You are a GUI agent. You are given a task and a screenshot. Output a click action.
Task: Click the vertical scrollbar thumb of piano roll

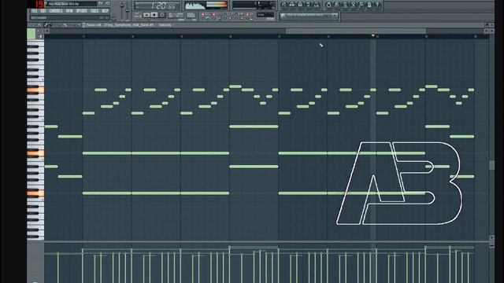tap(491, 165)
